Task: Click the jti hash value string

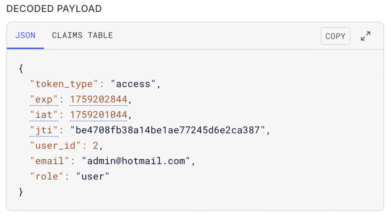Action: 168,130
